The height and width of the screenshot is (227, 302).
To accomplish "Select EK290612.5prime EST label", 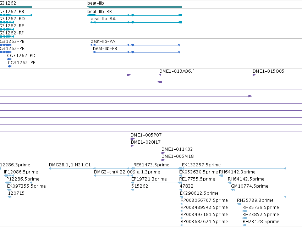I will pyautogui.click(x=199, y=194).
